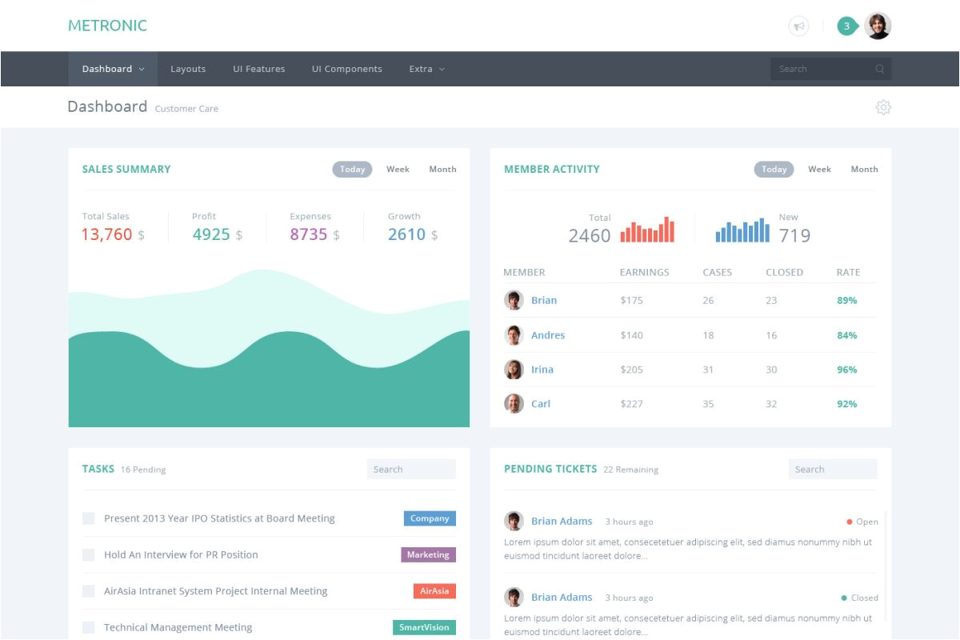Screen dimensions: 960x640
Task: Open the notification badge showing 3
Action: tap(846, 26)
